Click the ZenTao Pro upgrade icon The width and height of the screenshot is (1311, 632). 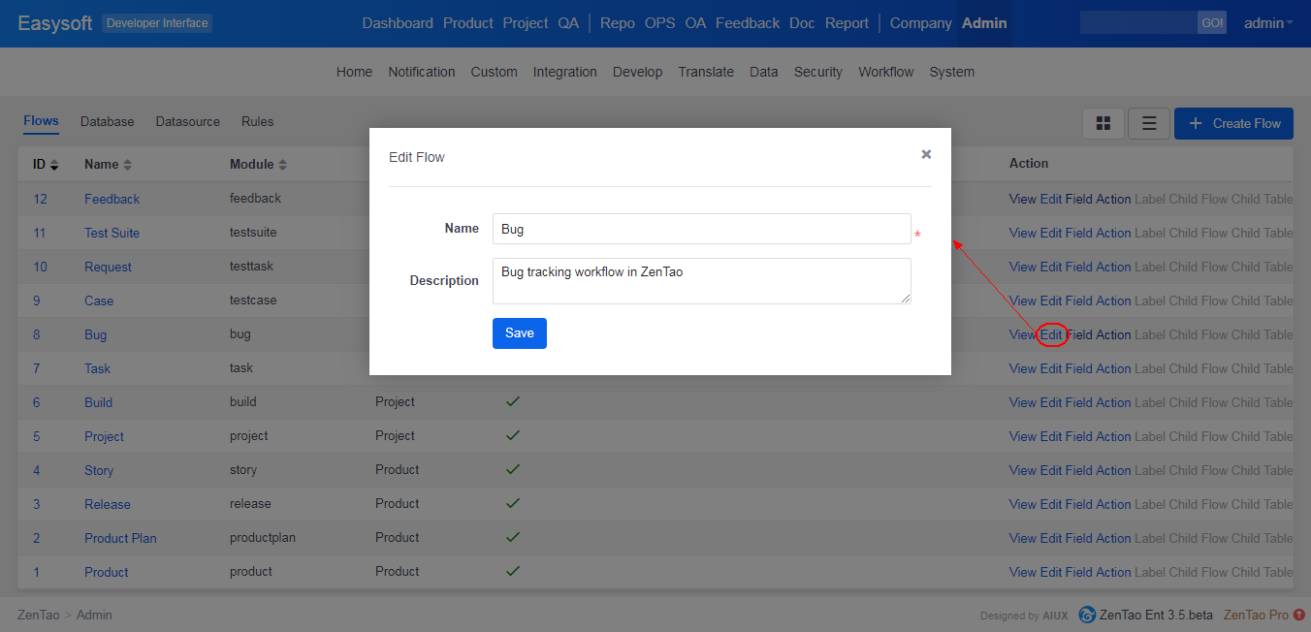coord(1299,615)
